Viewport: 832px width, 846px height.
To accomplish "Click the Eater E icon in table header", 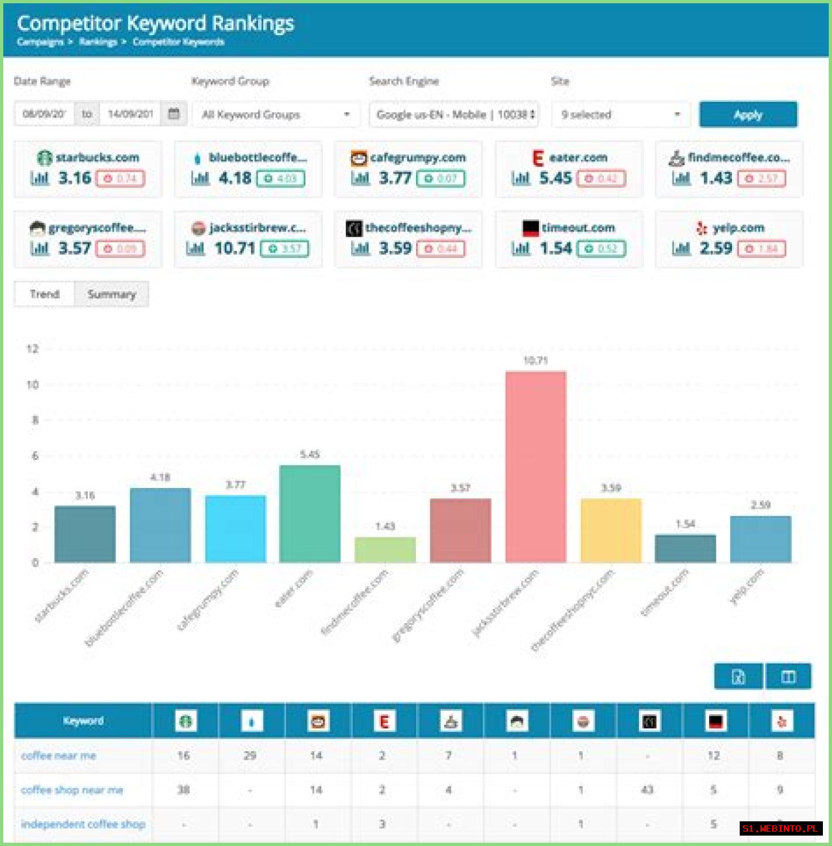I will point(384,721).
